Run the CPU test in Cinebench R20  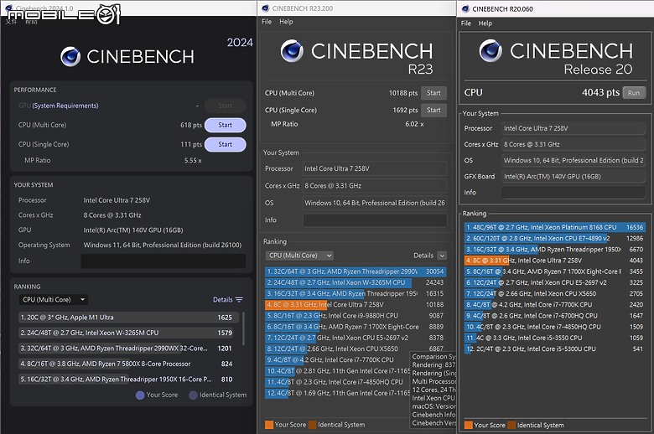[x=634, y=93]
